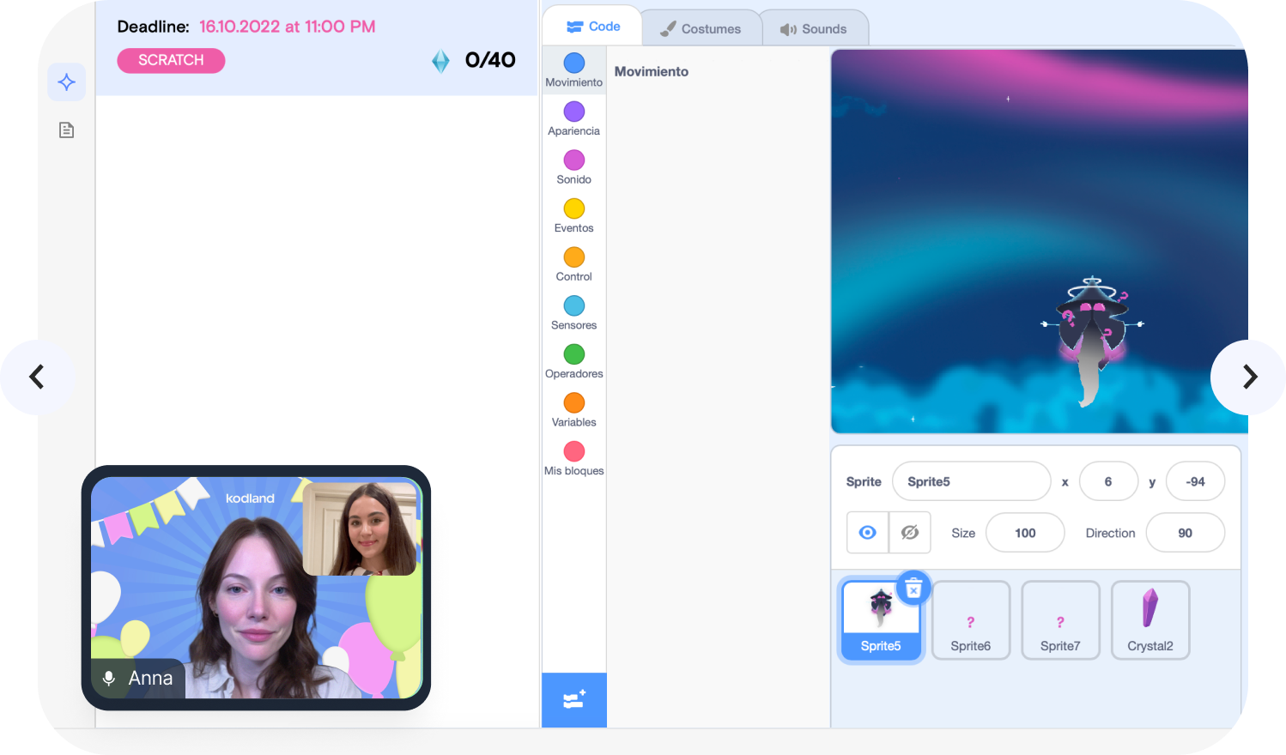Open the document icon in left sidebar
This screenshot has height=755, width=1286.
pos(66,130)
